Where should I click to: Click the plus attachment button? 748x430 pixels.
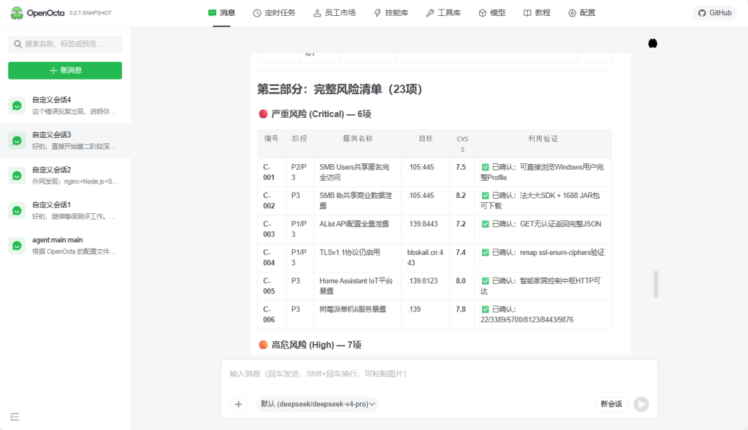[238, 404]
